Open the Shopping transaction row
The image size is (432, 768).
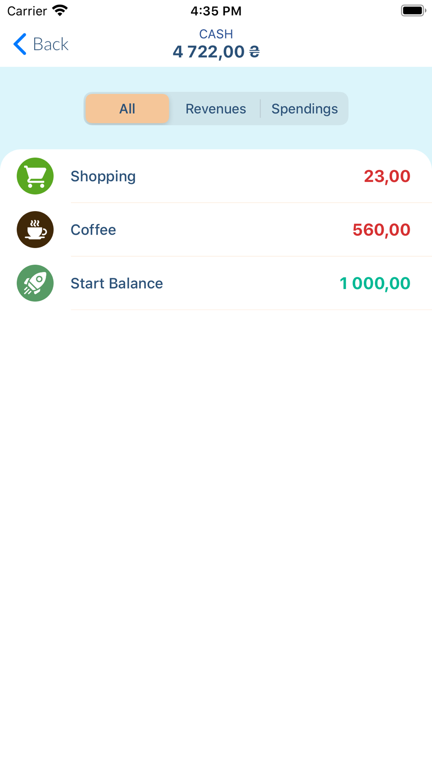point(216,176)
